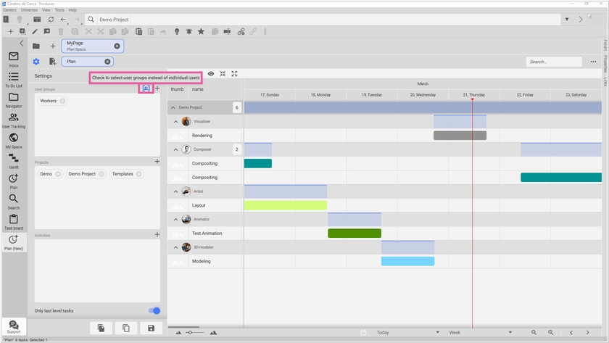Click the Rendering task bar
Image resolution: width=609 pixels, height=343 pixels.
(460, 135)
